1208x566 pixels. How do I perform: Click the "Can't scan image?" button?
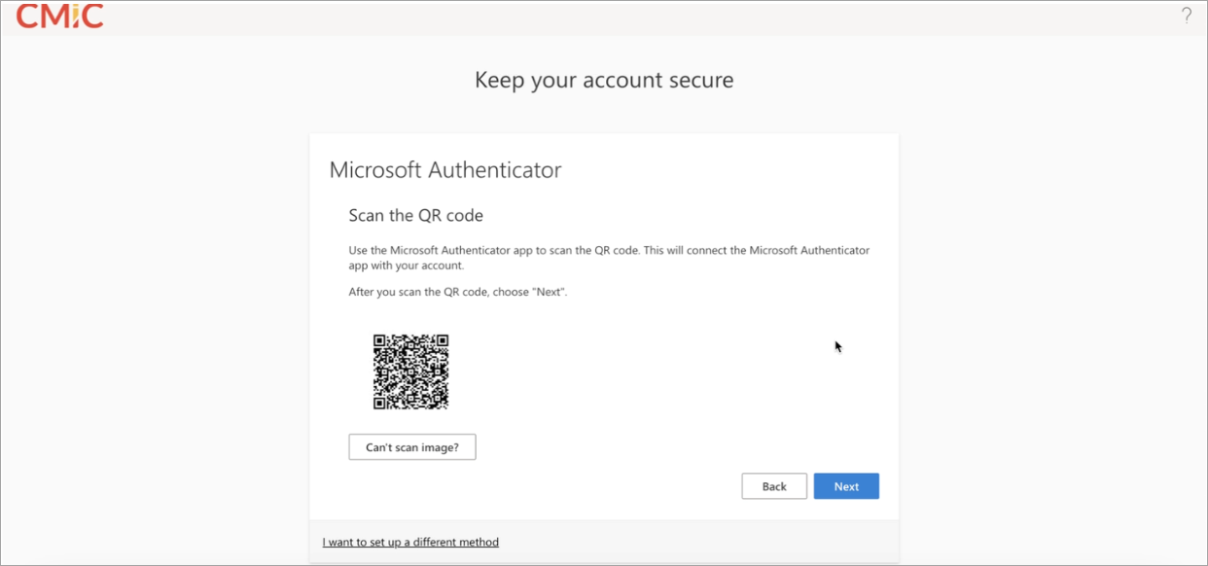click(x=412, y=447)
